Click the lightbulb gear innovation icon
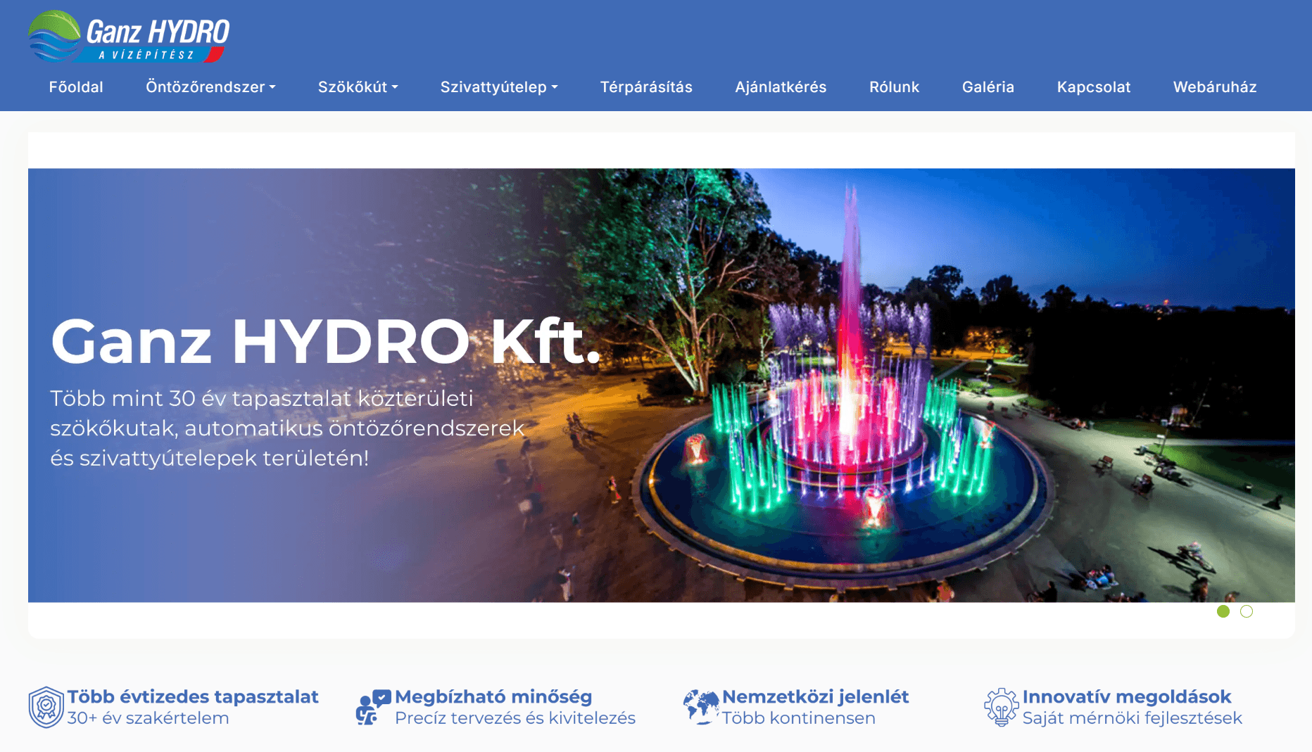Screen dimensions: 1312x752 coord(1002,707)
